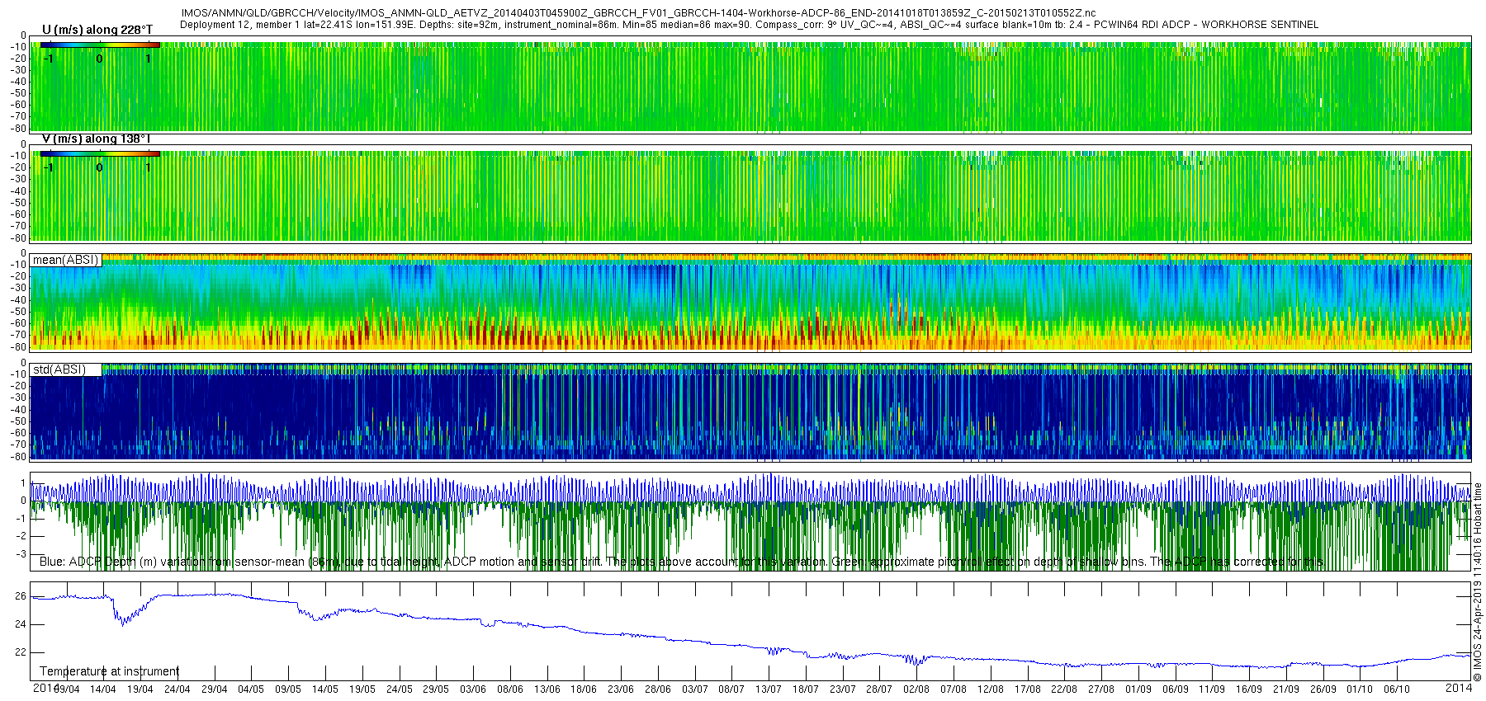Viewport: 1486px width, 701px height.
Task: Click the 'Temperature at instrument' label
Action: 110,671
